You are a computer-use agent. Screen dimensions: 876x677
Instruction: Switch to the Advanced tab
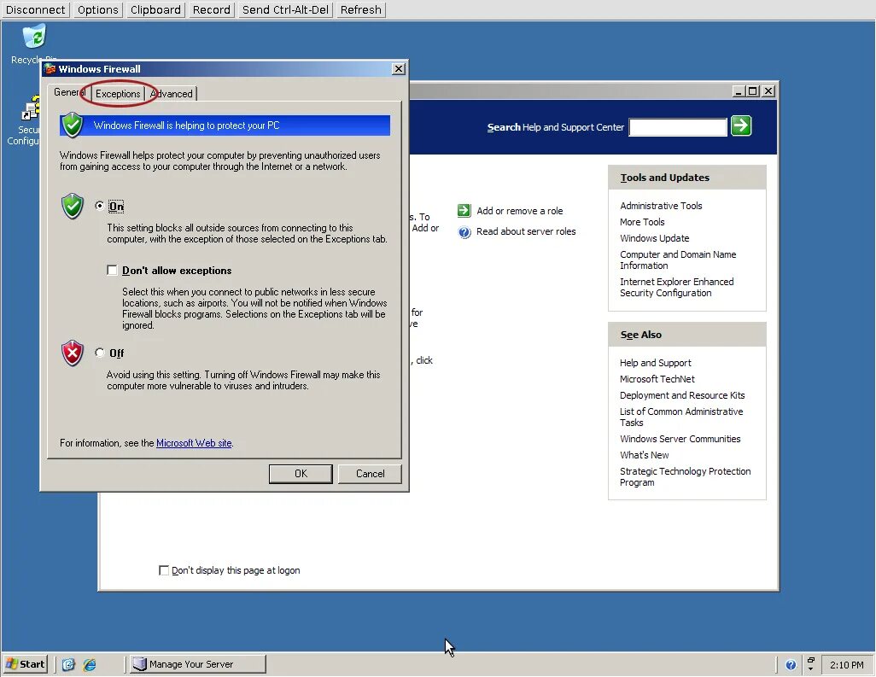171,93
